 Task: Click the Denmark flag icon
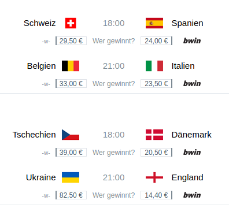click(x=154, y=135)
